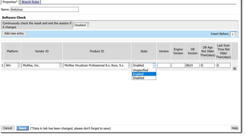246x137 pixels.
Task: Open Product ID dropdown for McAfee VirusScan
Action: pos(97,65)
